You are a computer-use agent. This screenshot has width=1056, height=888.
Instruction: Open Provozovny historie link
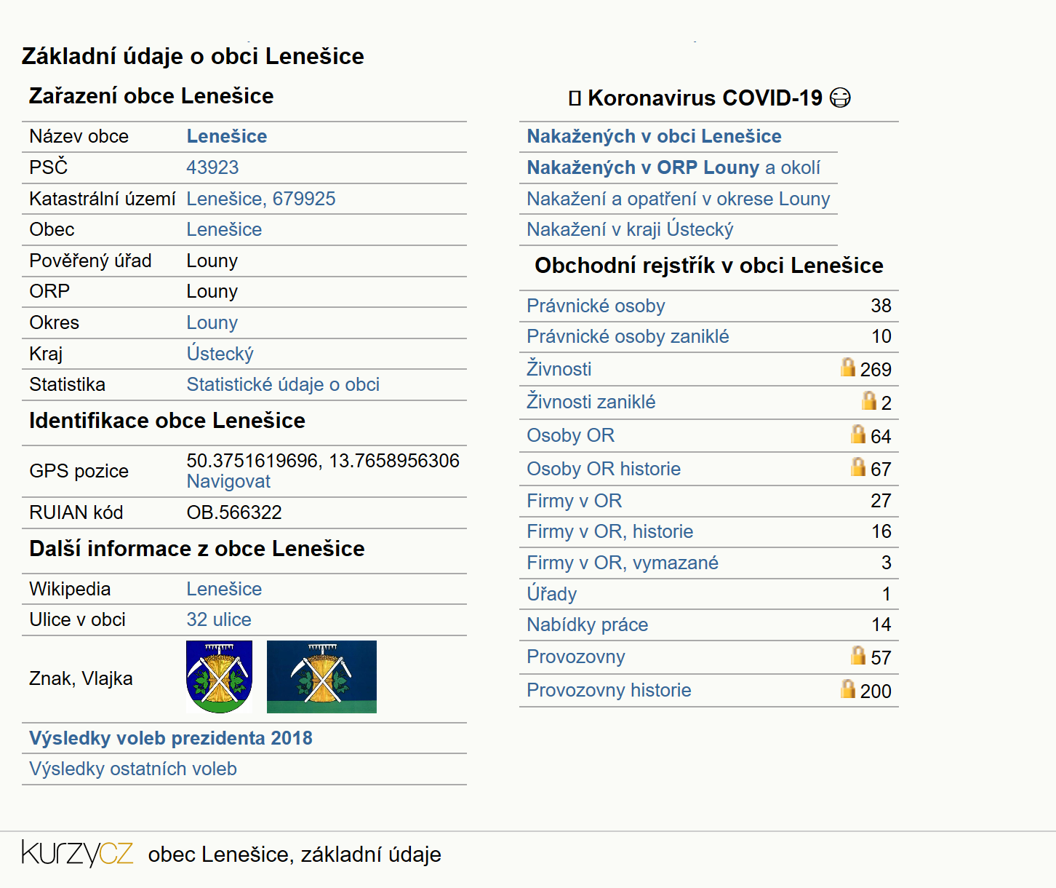click(609, 690)
